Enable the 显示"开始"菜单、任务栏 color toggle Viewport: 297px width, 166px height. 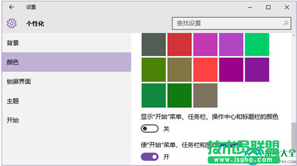[x=149, y=129]
